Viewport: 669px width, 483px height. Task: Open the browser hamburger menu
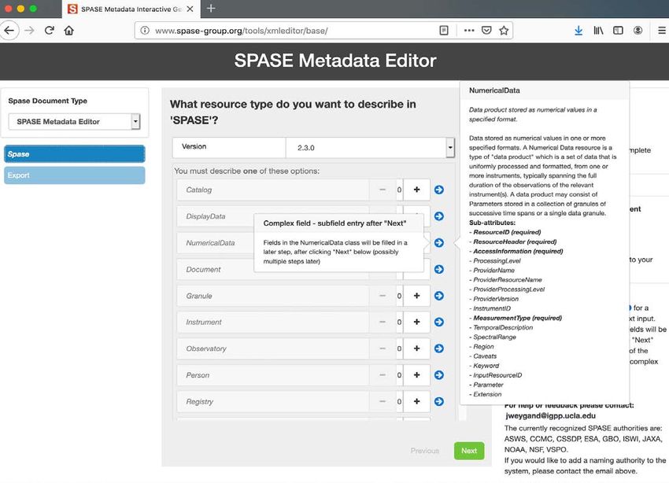[662, 30]
